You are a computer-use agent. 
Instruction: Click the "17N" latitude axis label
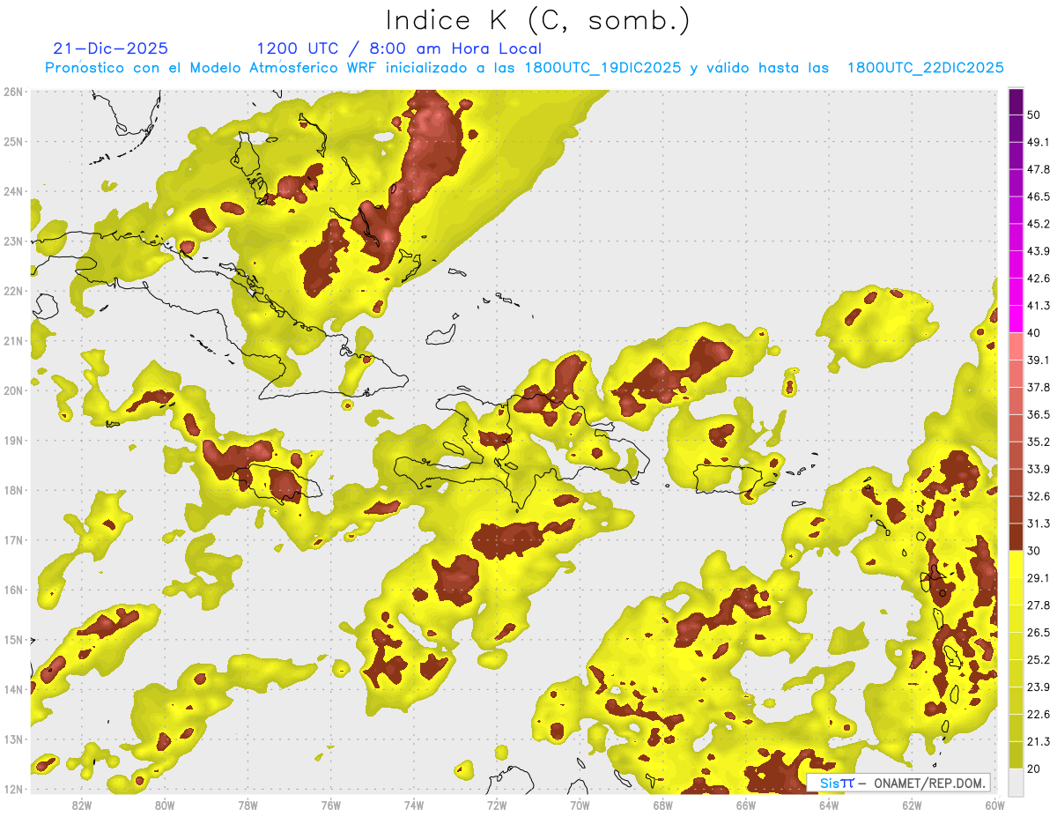tap(13, 539)
